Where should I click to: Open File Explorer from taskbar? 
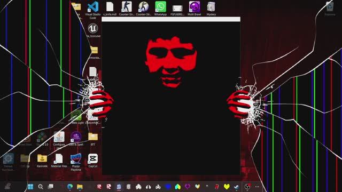(80, 187)
